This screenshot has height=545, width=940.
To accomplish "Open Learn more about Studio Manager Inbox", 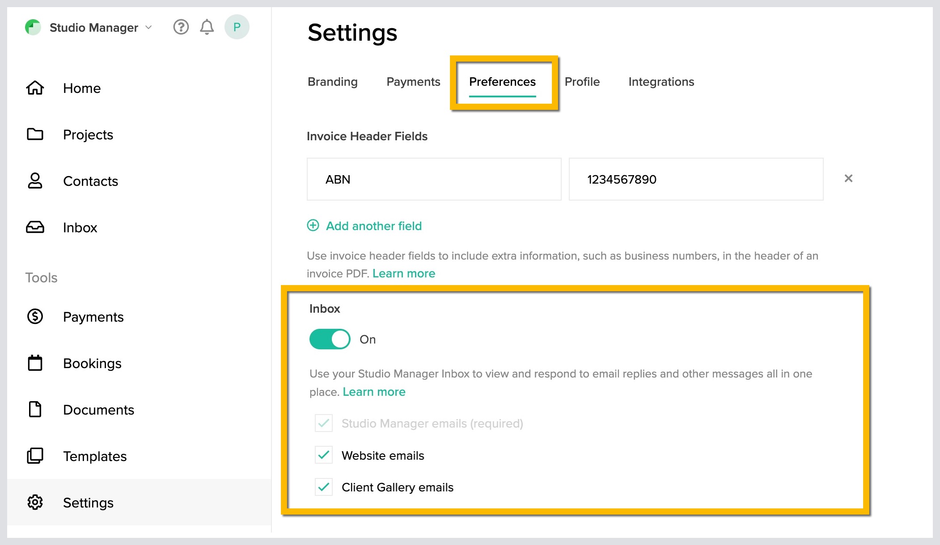I will (x=374, y=392).
